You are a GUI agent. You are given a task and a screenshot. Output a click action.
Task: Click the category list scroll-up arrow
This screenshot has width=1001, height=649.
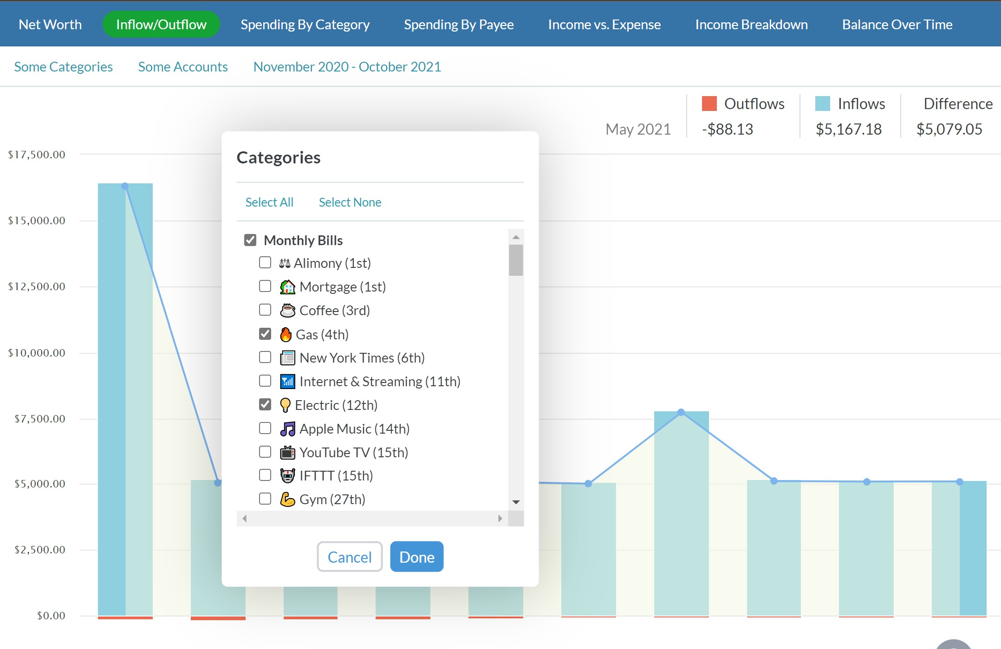coord(516,237)
